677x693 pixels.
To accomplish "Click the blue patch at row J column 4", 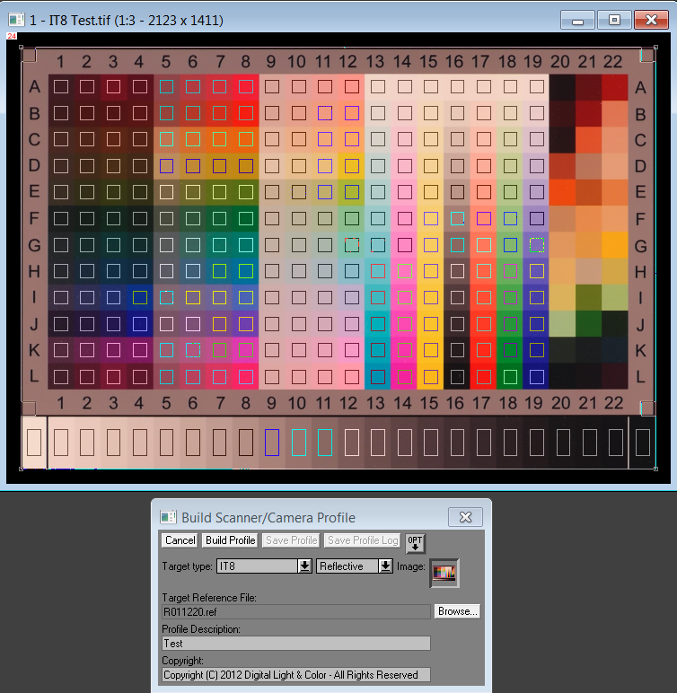I will pos(140,324).
